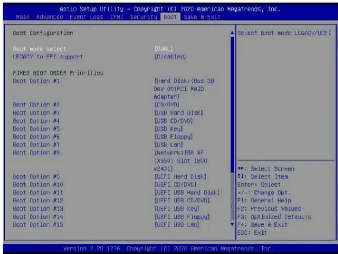Viewport: 338px width, 254px height.
Task: Click the vertical scrollbar thumb
Action: (x=232, y=105)
